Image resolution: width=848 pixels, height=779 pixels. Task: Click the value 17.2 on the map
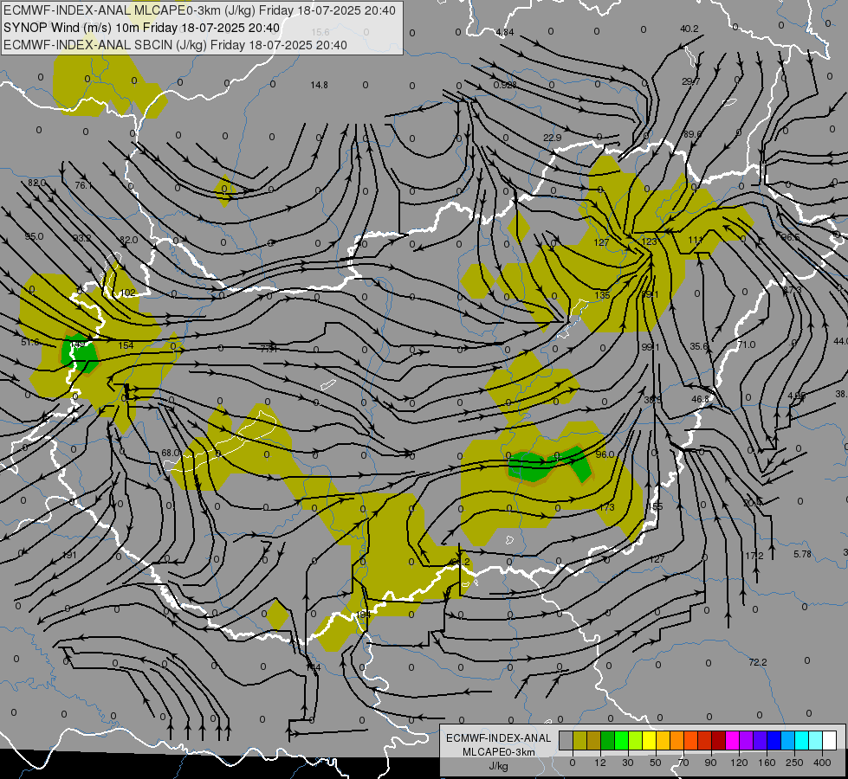click(x=754, y=556)
